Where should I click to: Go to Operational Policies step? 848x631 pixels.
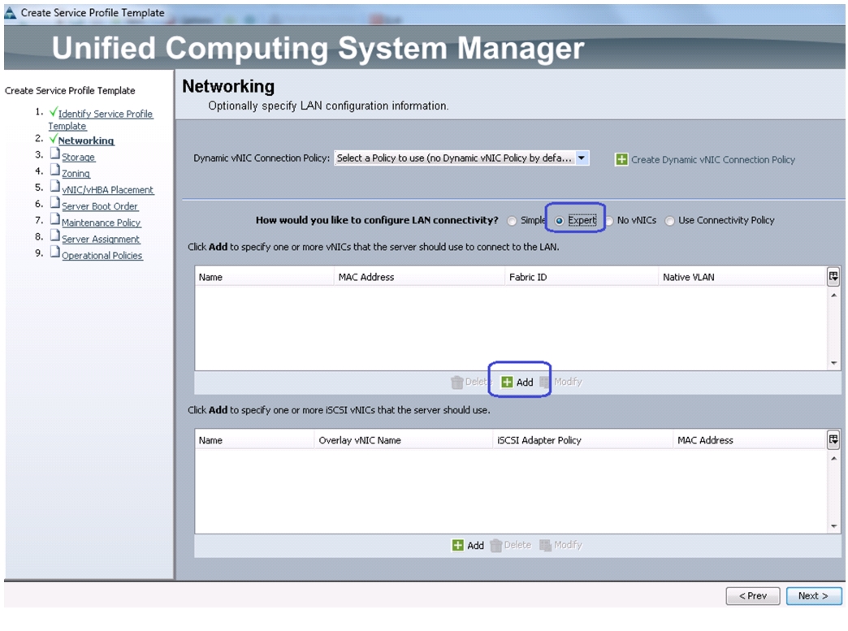102,255
